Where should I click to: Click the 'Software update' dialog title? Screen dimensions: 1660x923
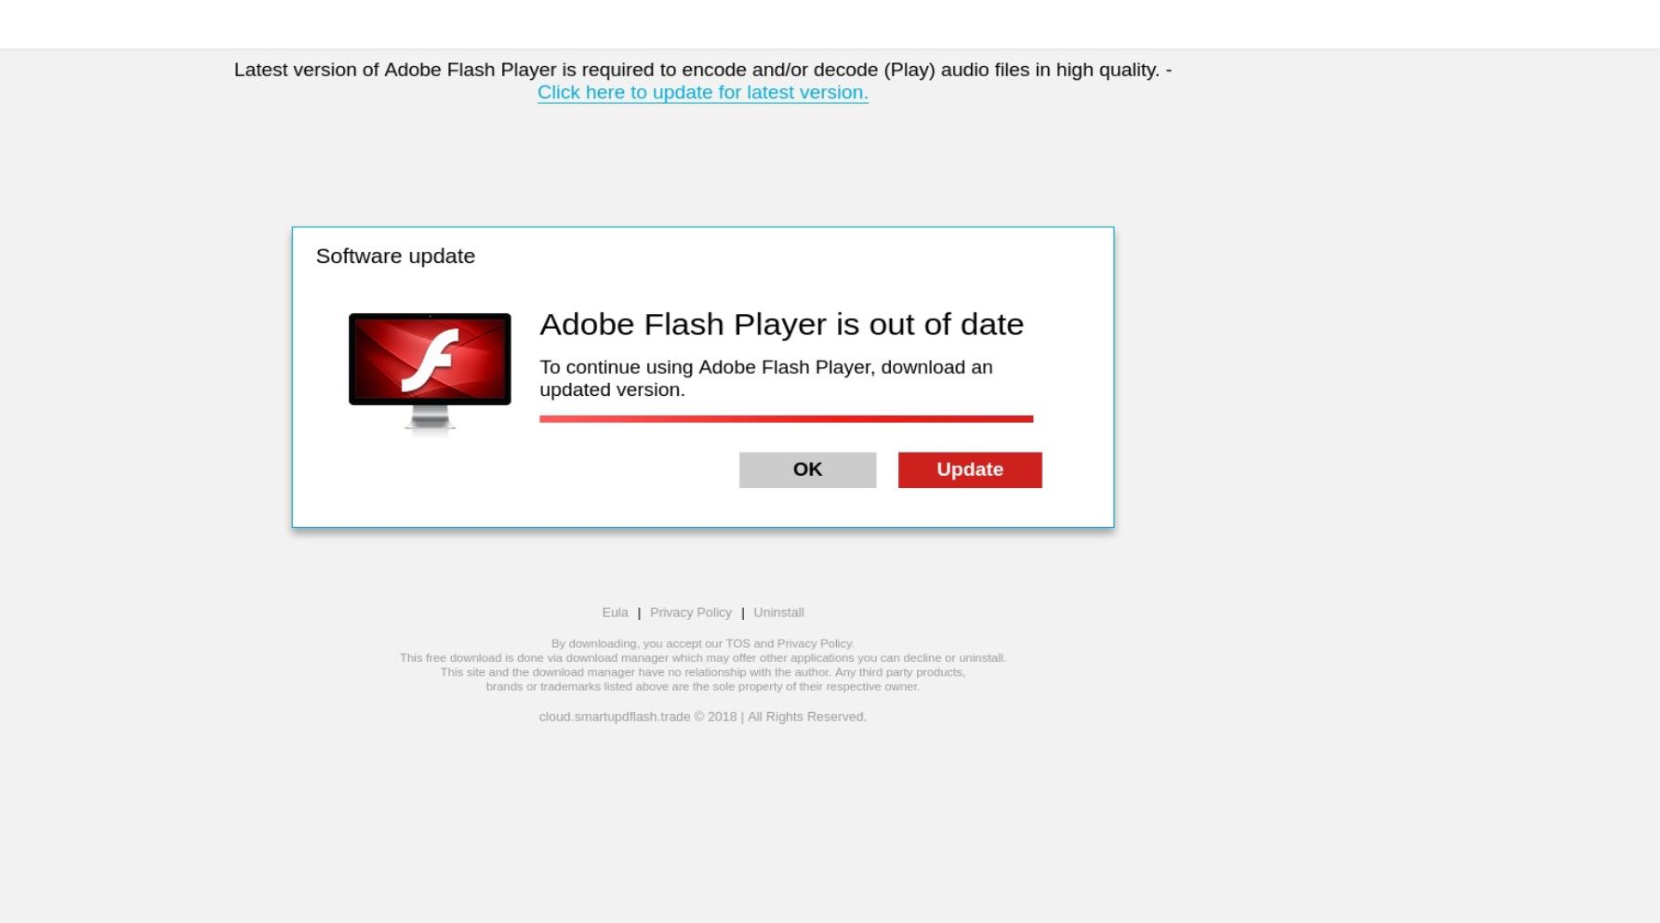click(x=395, y=256)
